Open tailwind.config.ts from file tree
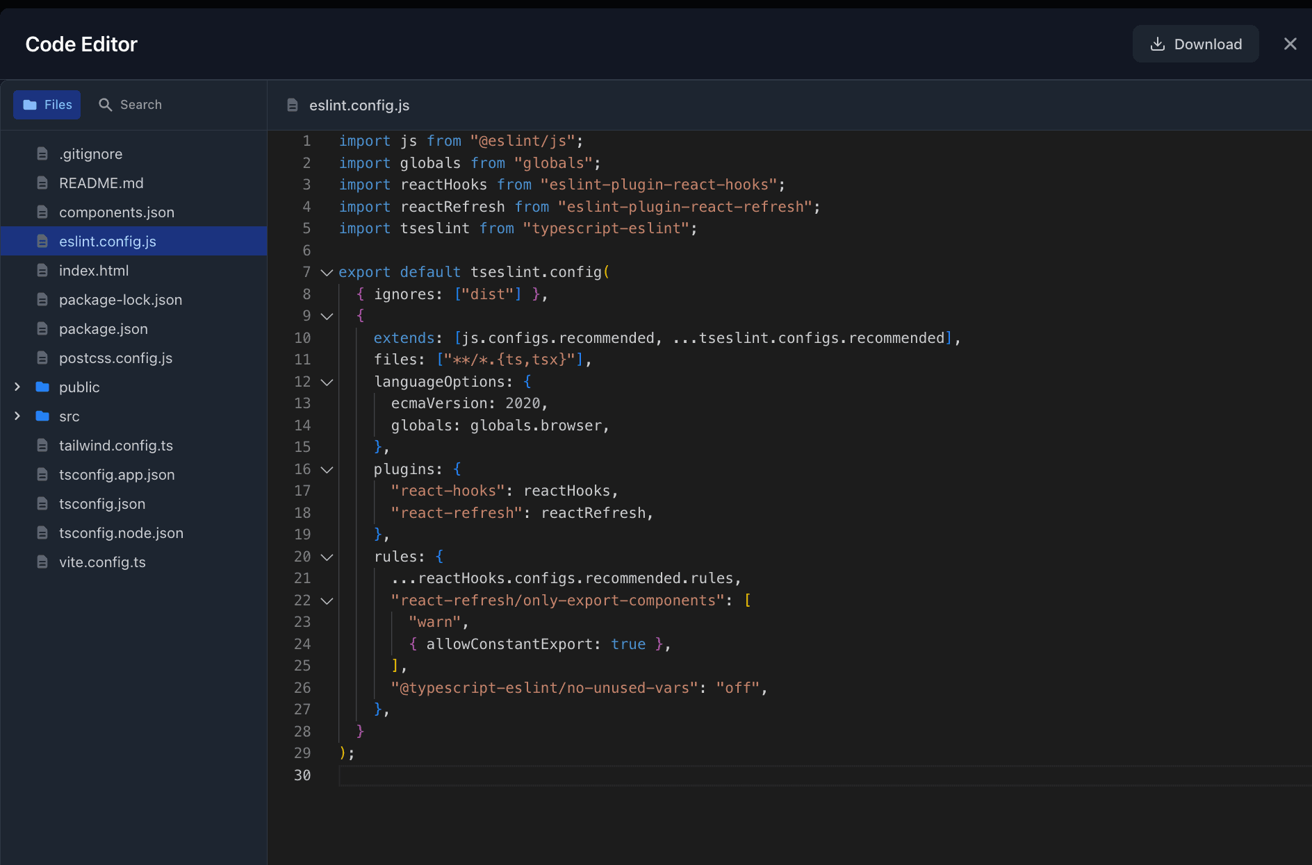 [115, 446]
